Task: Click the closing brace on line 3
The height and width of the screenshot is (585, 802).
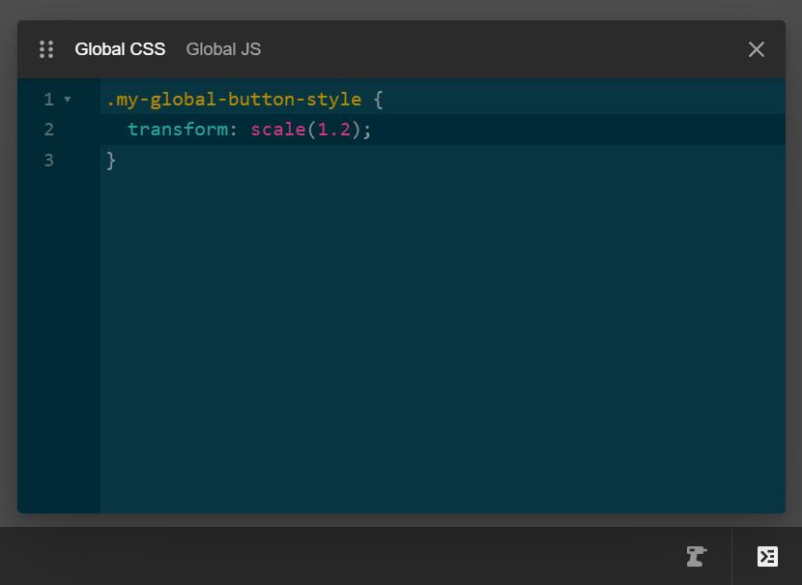Action: pos(109,160)
